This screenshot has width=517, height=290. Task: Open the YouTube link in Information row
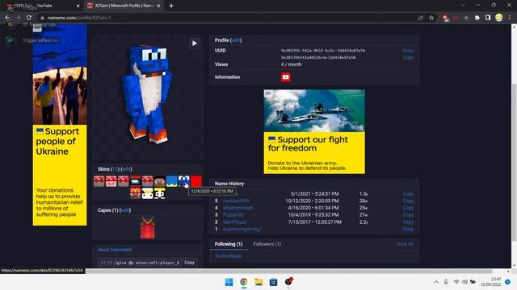[x=285, y=77]
